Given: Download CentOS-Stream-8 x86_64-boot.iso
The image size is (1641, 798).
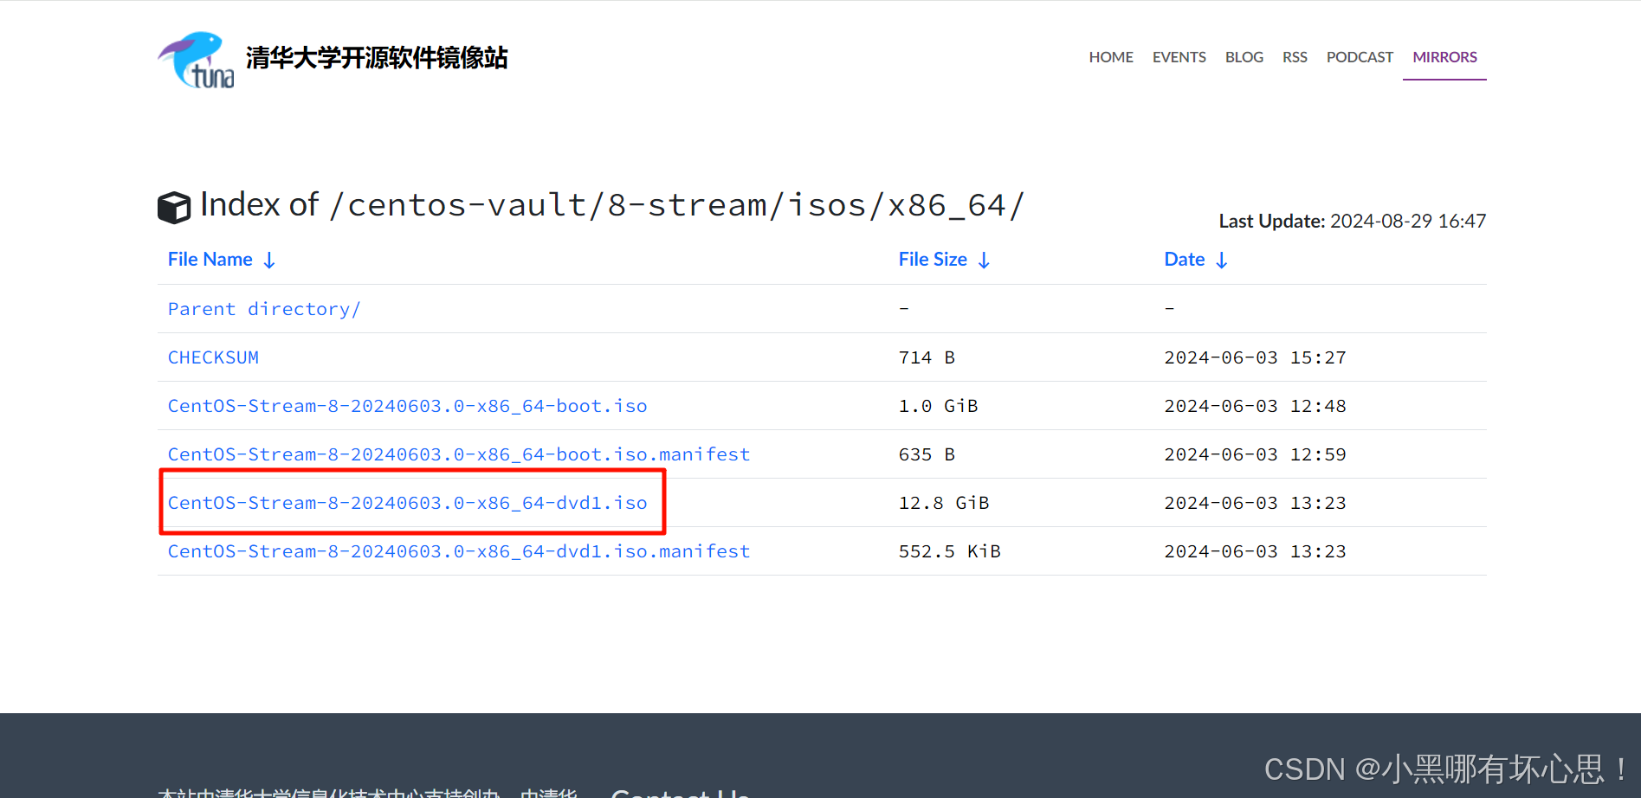Looking at the screenshot, I should (x=407, y=406).
